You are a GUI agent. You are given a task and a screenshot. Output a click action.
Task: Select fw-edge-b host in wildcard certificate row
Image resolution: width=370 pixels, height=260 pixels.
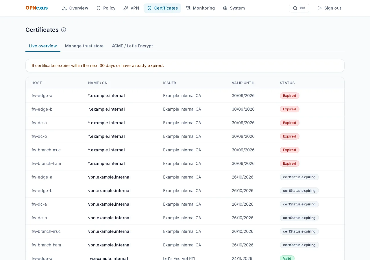[42, 109]
